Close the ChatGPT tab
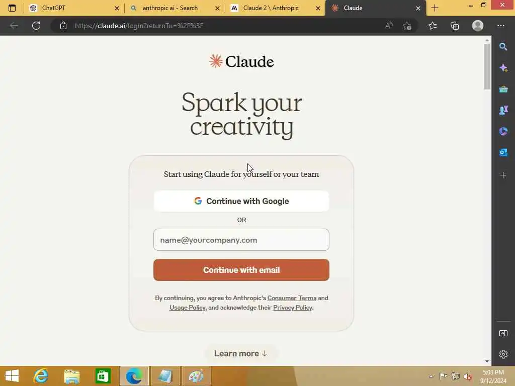Image resolution: width=515 pixels, height=386 pixels. 117,8
